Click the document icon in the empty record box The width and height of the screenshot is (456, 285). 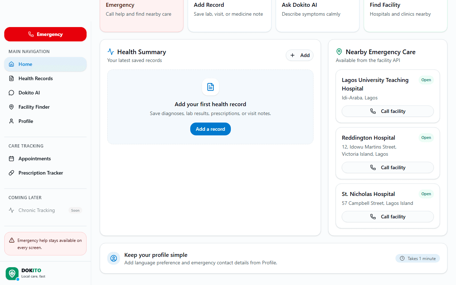coord(211,87)
